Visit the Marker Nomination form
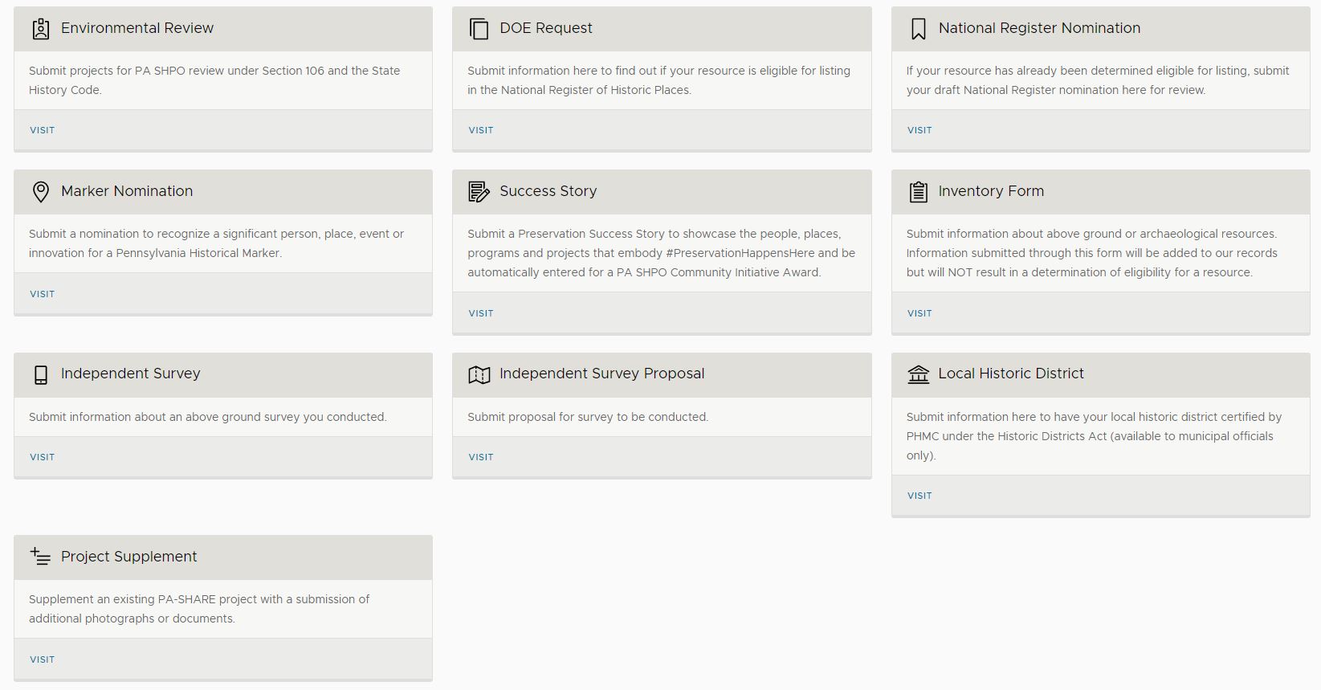 pos(42,294)
